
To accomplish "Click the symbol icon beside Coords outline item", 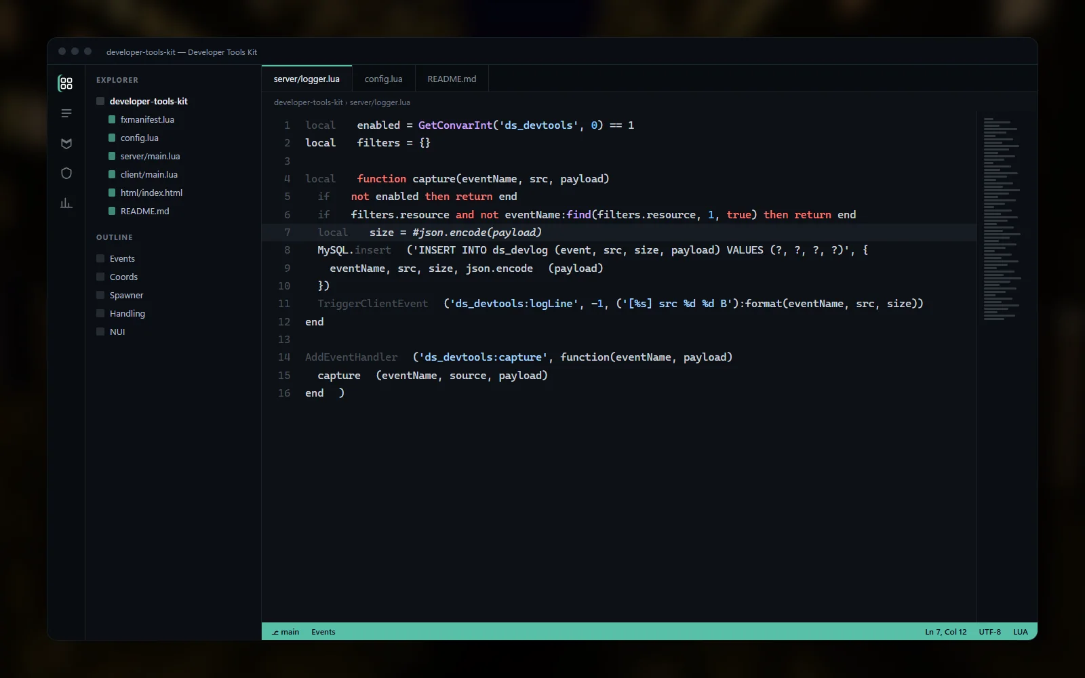I will tap(100, 277).
